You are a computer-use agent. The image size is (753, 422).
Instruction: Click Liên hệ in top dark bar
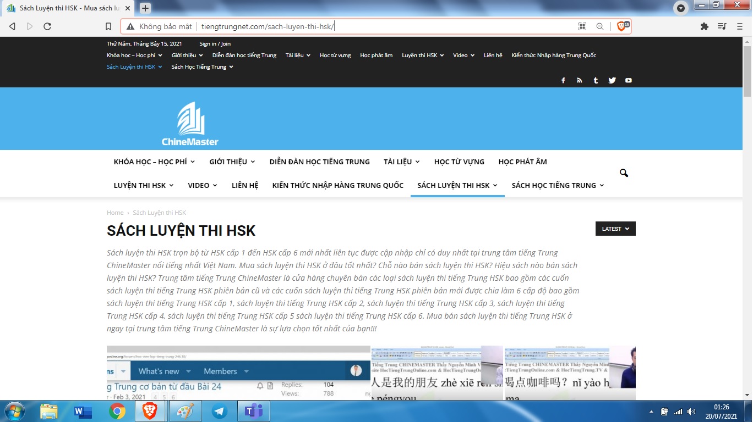493,55
